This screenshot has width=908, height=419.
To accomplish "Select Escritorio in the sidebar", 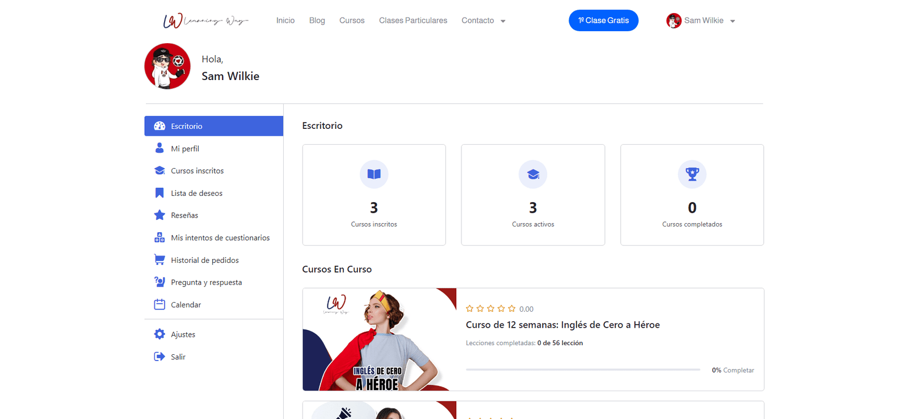I will [214, 126].
